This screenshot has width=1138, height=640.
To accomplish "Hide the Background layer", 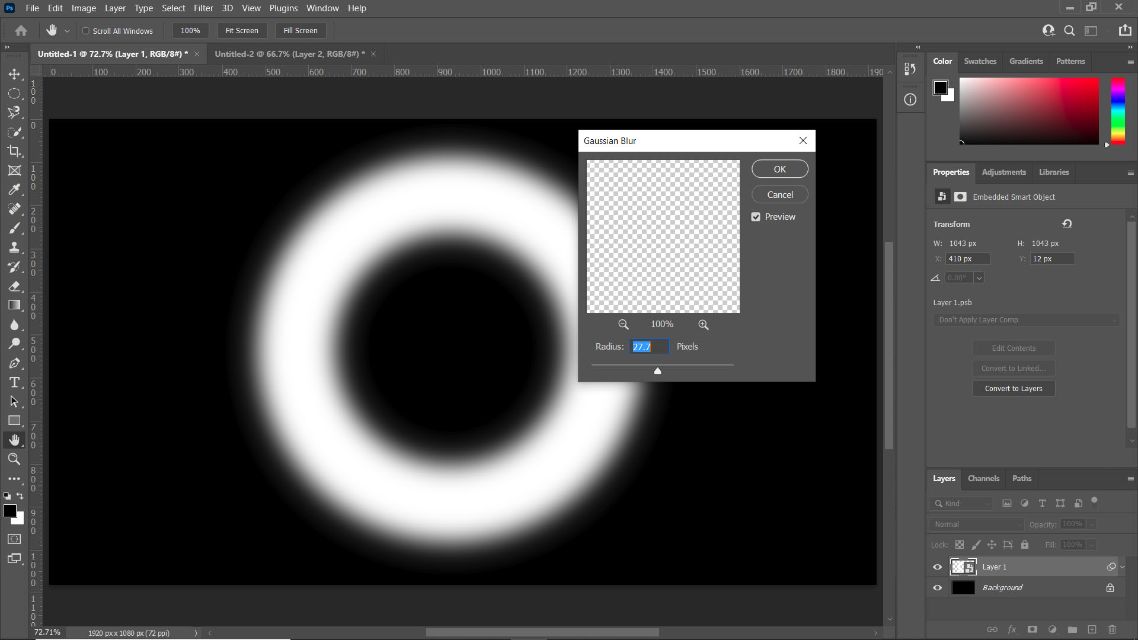I will [x=937, y=587].
